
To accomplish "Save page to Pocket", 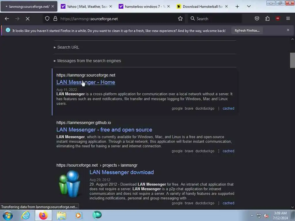I will [x=257, y=19].
